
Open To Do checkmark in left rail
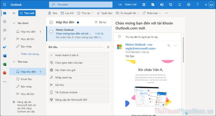pyautogui.click(x=5, y=47)
